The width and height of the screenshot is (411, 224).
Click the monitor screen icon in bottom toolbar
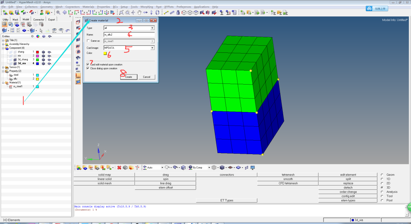coord(252,167)
